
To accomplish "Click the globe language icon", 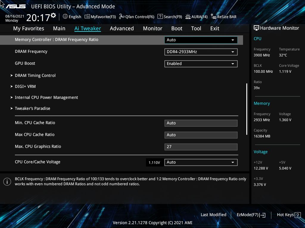I will [x=65, y=17].
